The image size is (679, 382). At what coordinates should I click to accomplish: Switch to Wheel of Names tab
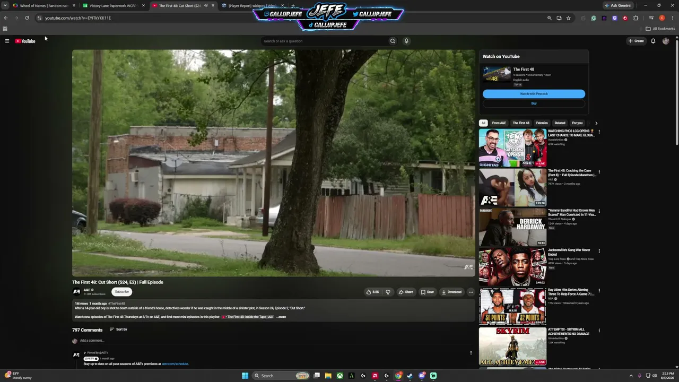43,6
